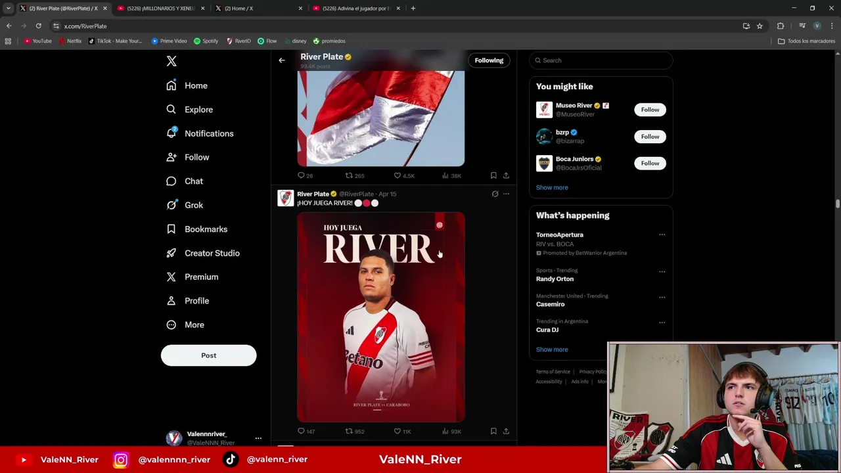
Task: Open the HOY JUEGA RIVER image
Action: pyautogui.click(x=381, y=317)
